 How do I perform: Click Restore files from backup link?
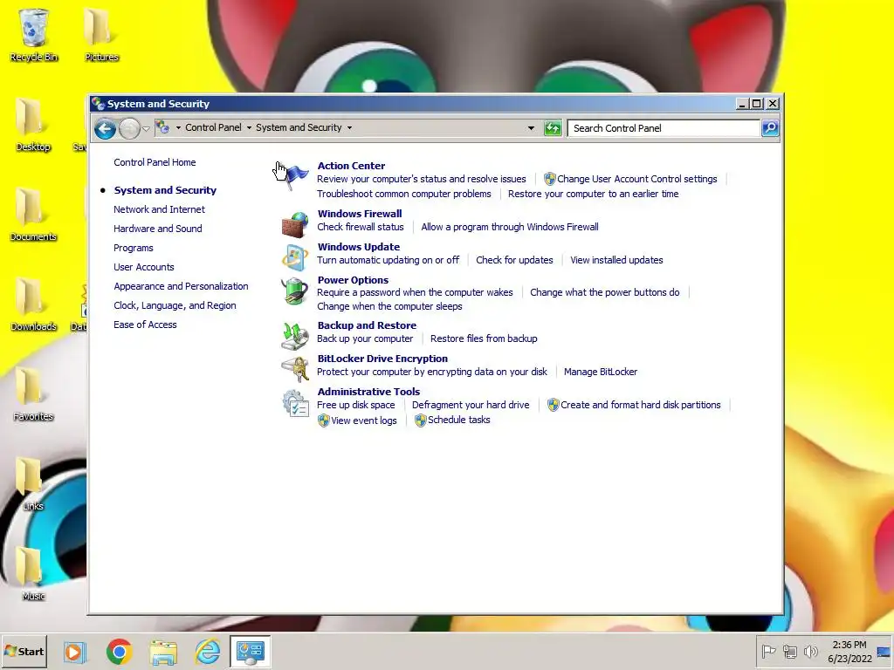(x=484, y=338)
